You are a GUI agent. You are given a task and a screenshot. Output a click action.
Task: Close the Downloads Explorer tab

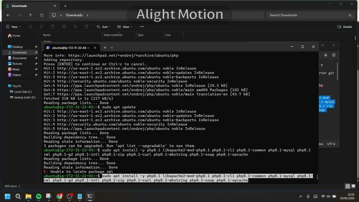click(55, 6)
